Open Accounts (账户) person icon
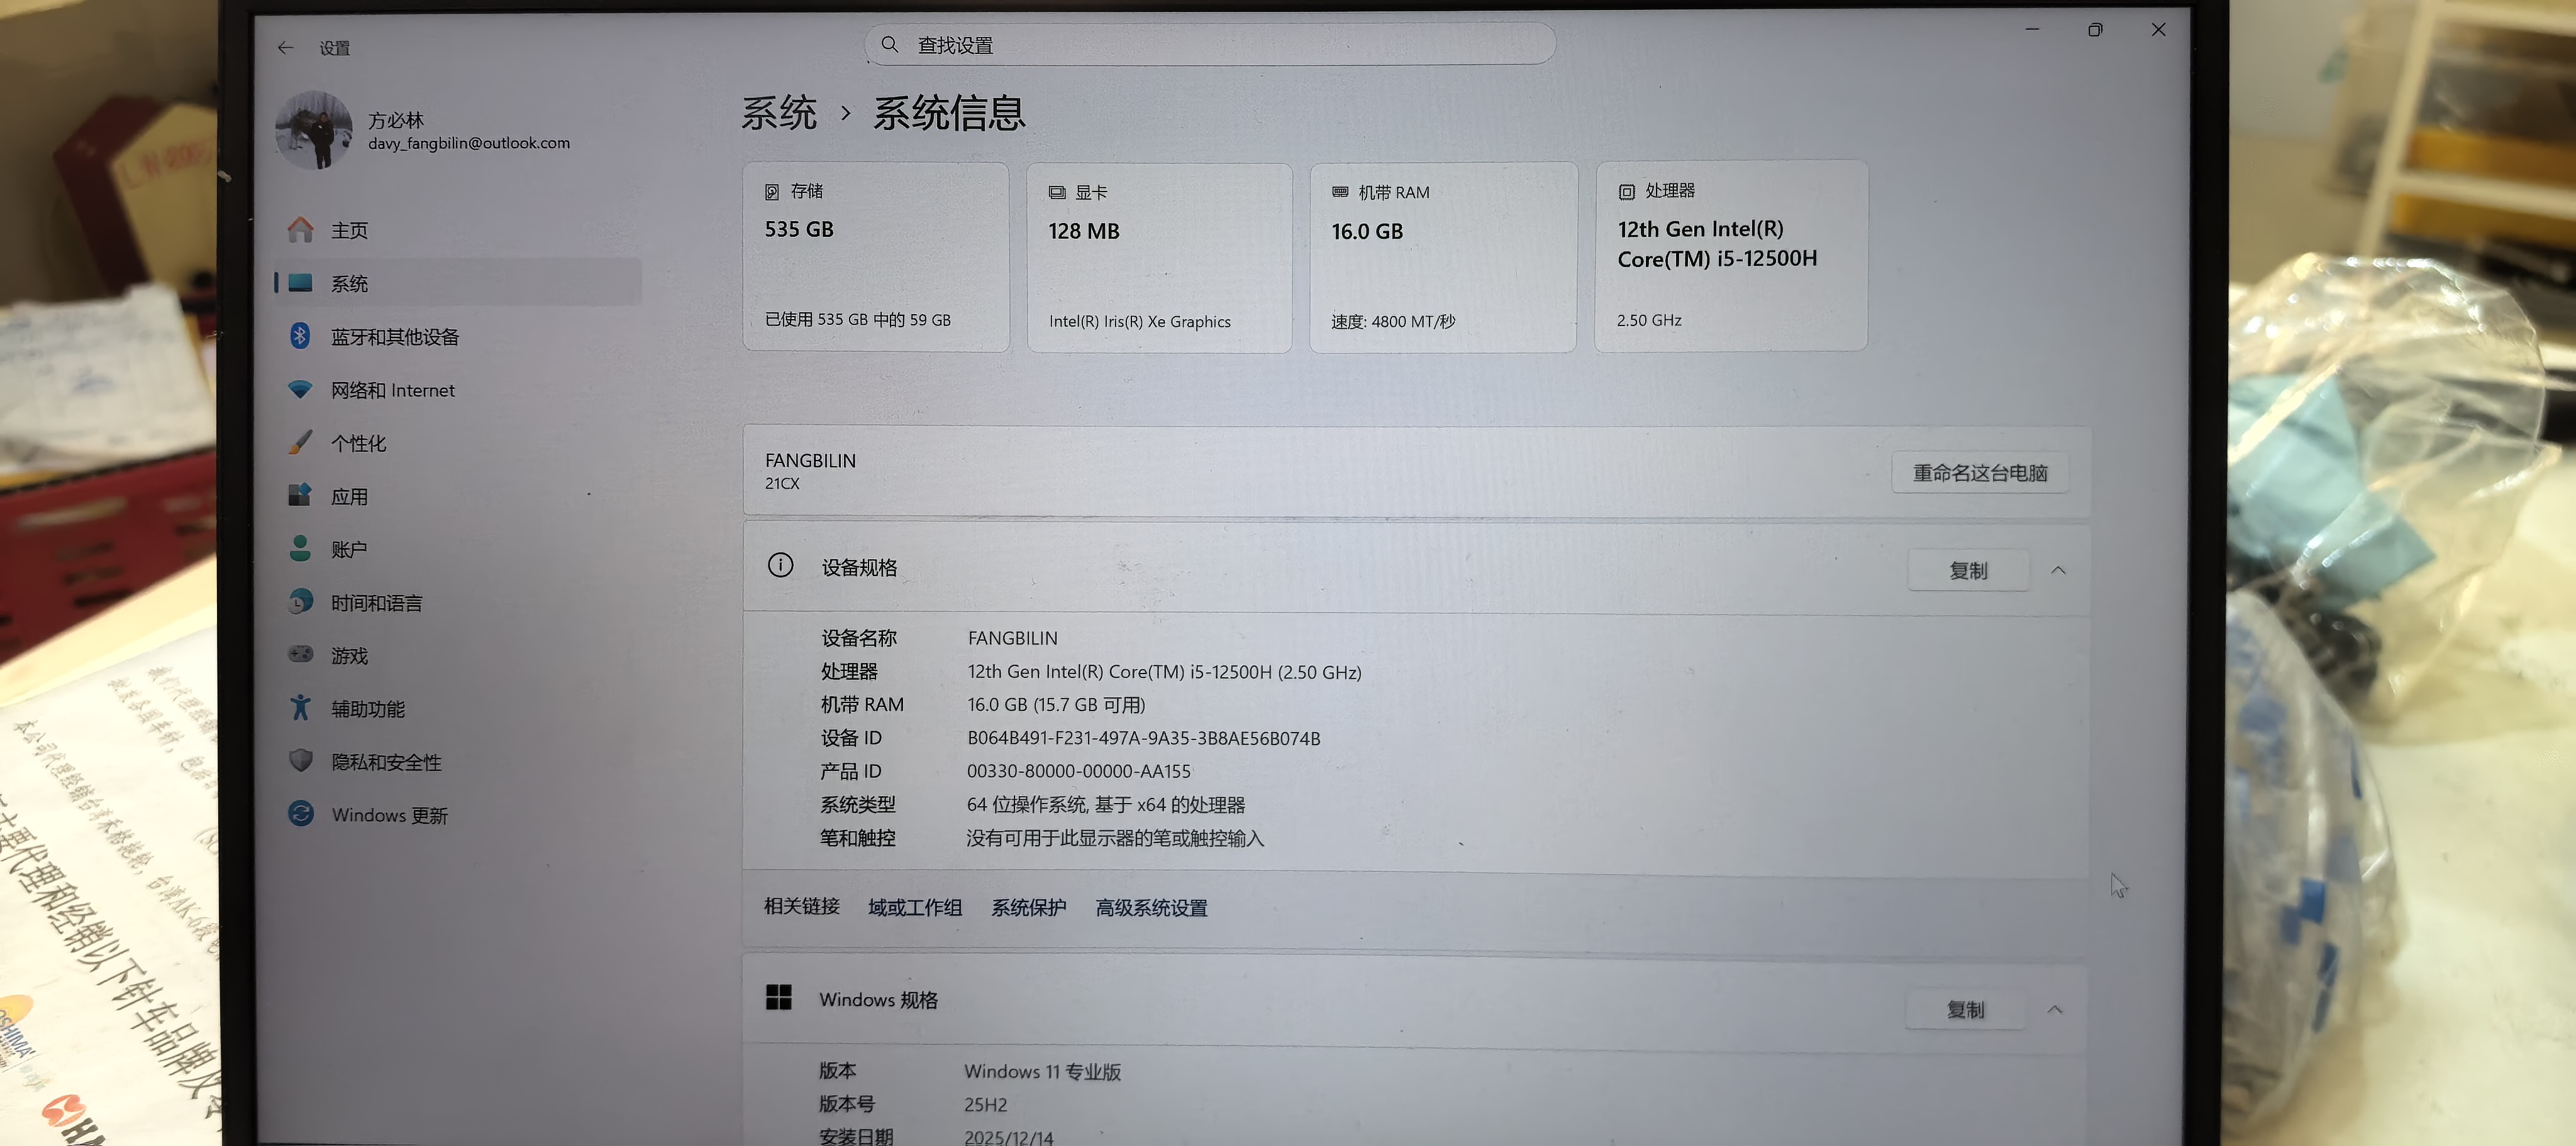This screenshot has height=1146, width=2576. point(300,548)
